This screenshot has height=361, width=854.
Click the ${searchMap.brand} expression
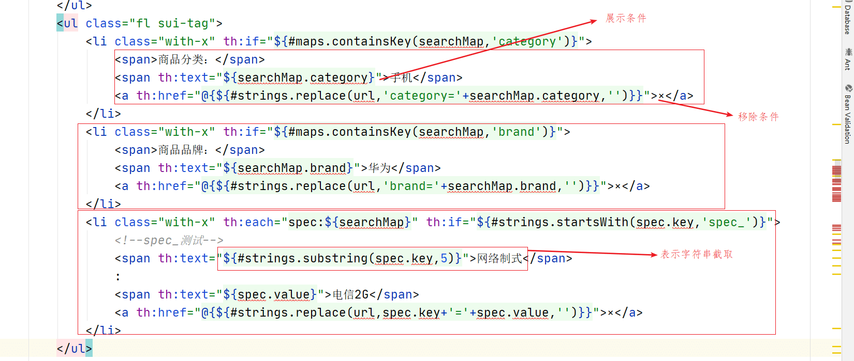pos(288,168)
